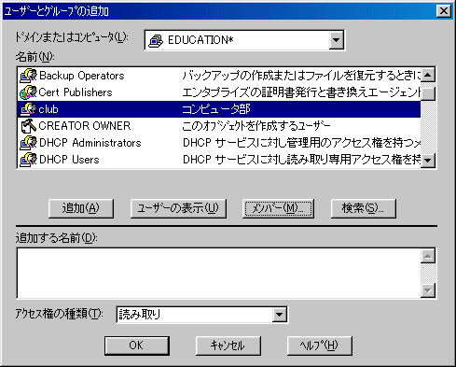The image size is (456, 367).
Task: Click the 追加(A) button
Action: pos(81,208)
